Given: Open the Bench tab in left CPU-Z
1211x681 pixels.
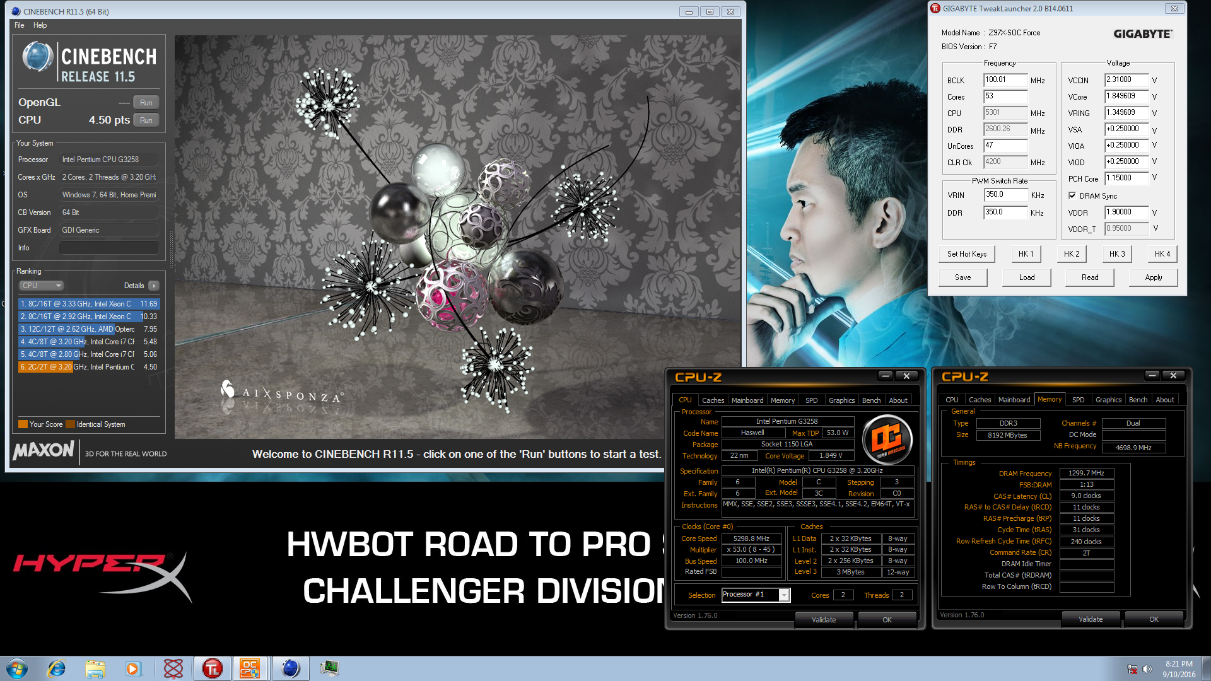Looking at the screenshot, I should click(x=871, y=400).
